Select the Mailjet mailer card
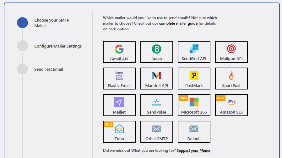282x158 pixels. tap(119, 105)
